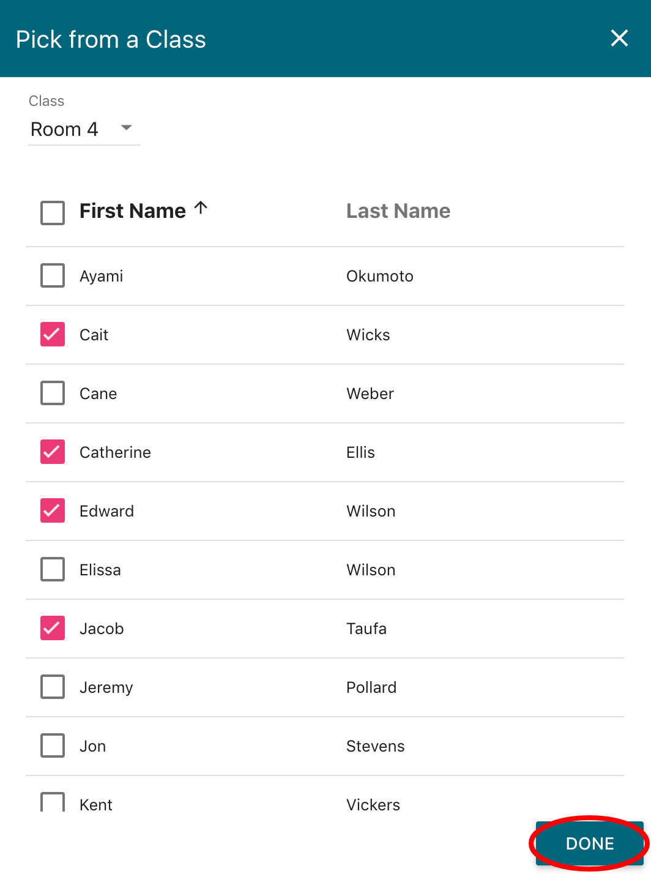This screenshot has width=651, height=874.
Task: Tick the checkbox beside Kent Vickers
Action: click(52, 802)
